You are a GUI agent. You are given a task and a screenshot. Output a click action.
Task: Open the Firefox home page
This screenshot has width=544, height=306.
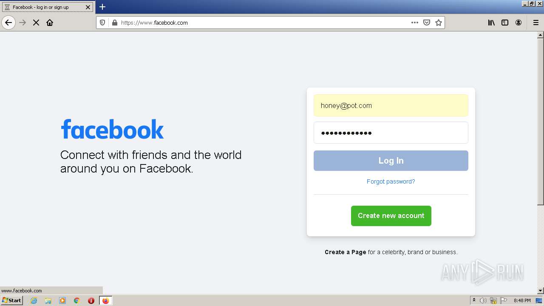pos(50,23)
